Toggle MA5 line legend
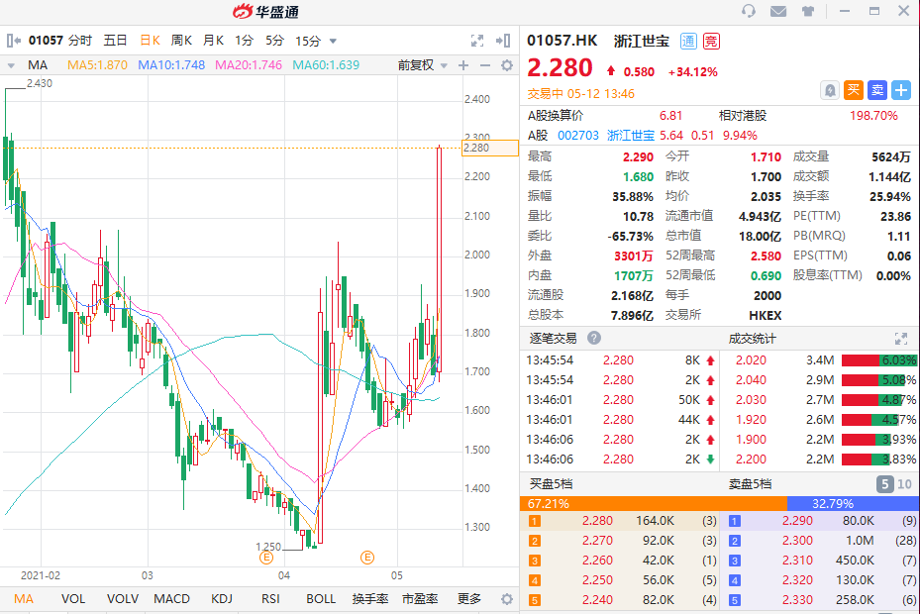The image size is (920, 614). (97, 65)
